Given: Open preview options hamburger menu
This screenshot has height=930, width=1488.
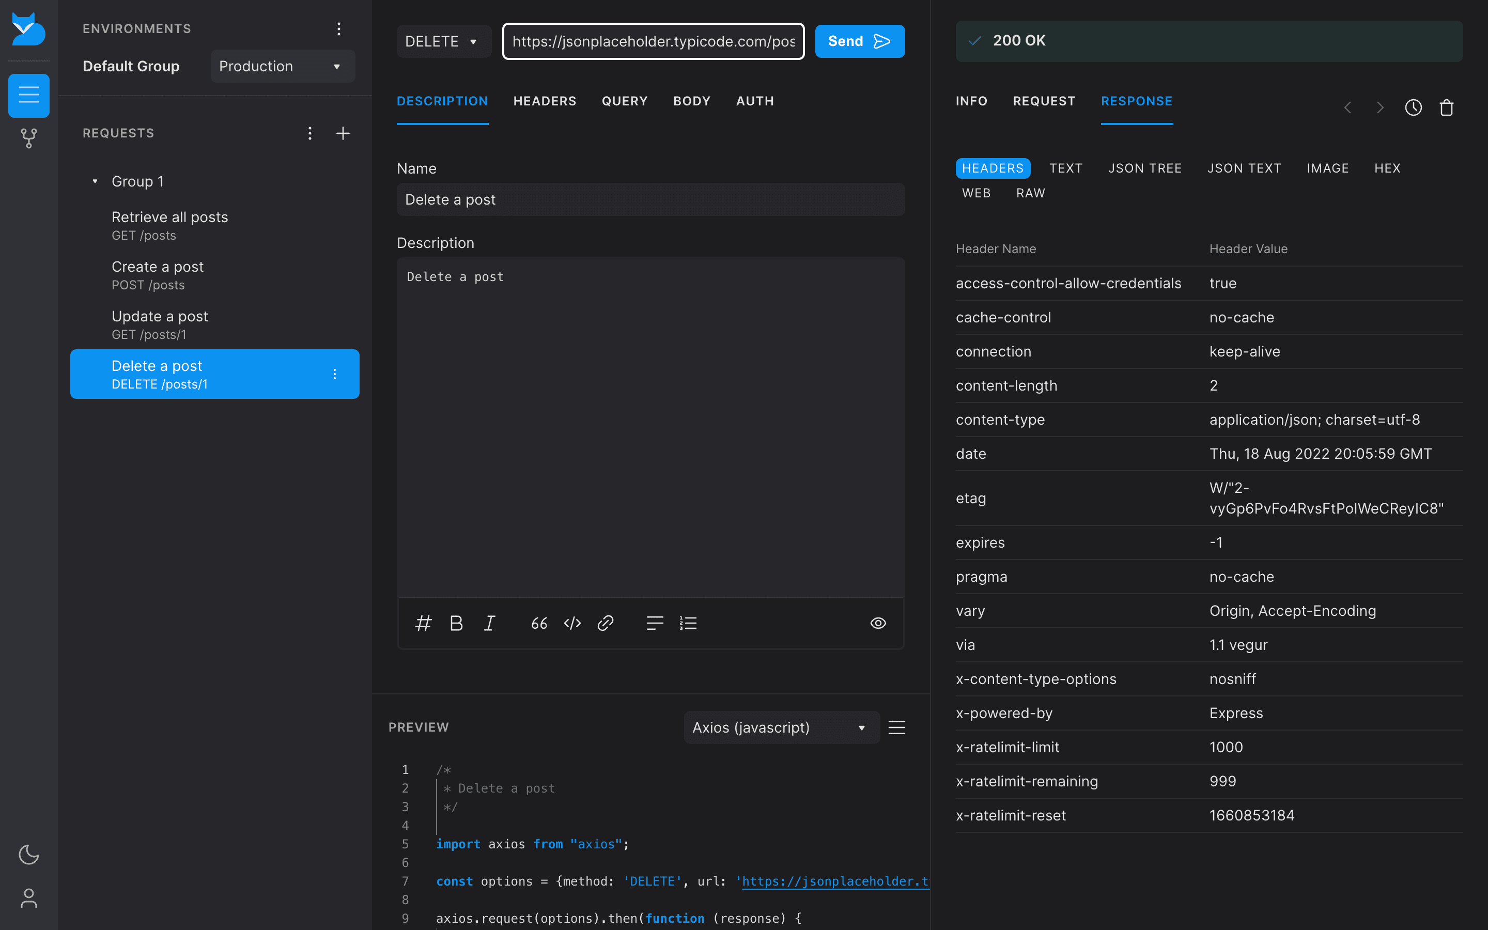Looking at the screenshot, I should click(896, 727).
